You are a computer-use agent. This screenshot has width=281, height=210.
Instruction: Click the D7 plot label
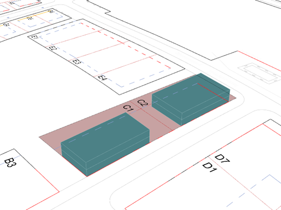(x=222, y=159)
